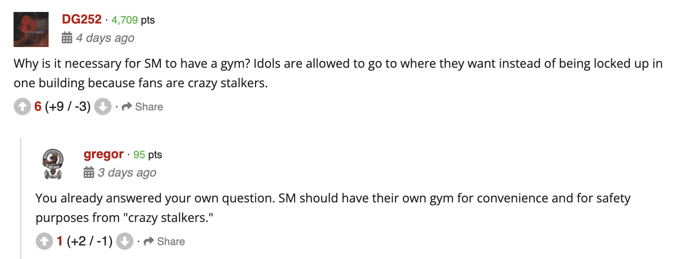
Task: Upvote DG252's comment
Action: pos(22,106)
